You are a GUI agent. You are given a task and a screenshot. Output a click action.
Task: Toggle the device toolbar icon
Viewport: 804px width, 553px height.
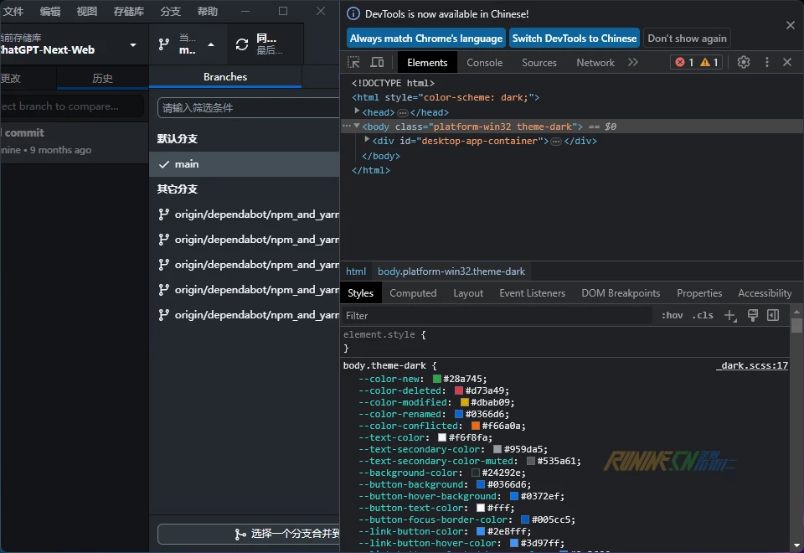[377, 63]
